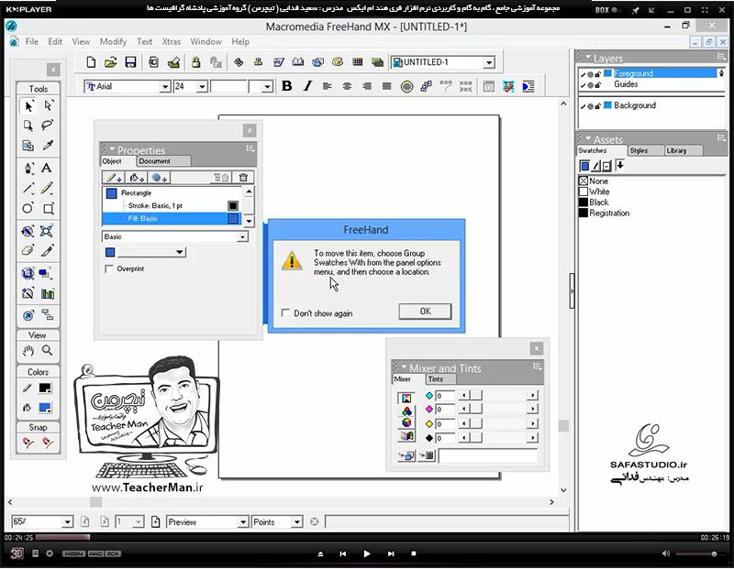This screenshot has height=569, width=734.
Task: Select the Pencil tool
Action: (47, 188)
